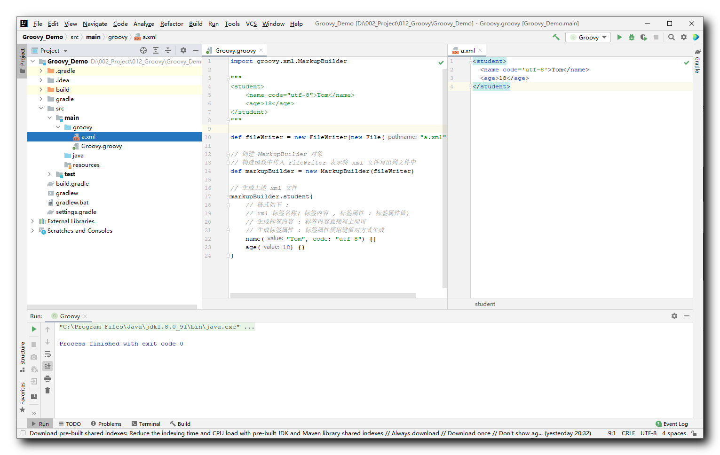Open the TODO tool window
Screen dimensions: 720x455
[x=70, y=424]
